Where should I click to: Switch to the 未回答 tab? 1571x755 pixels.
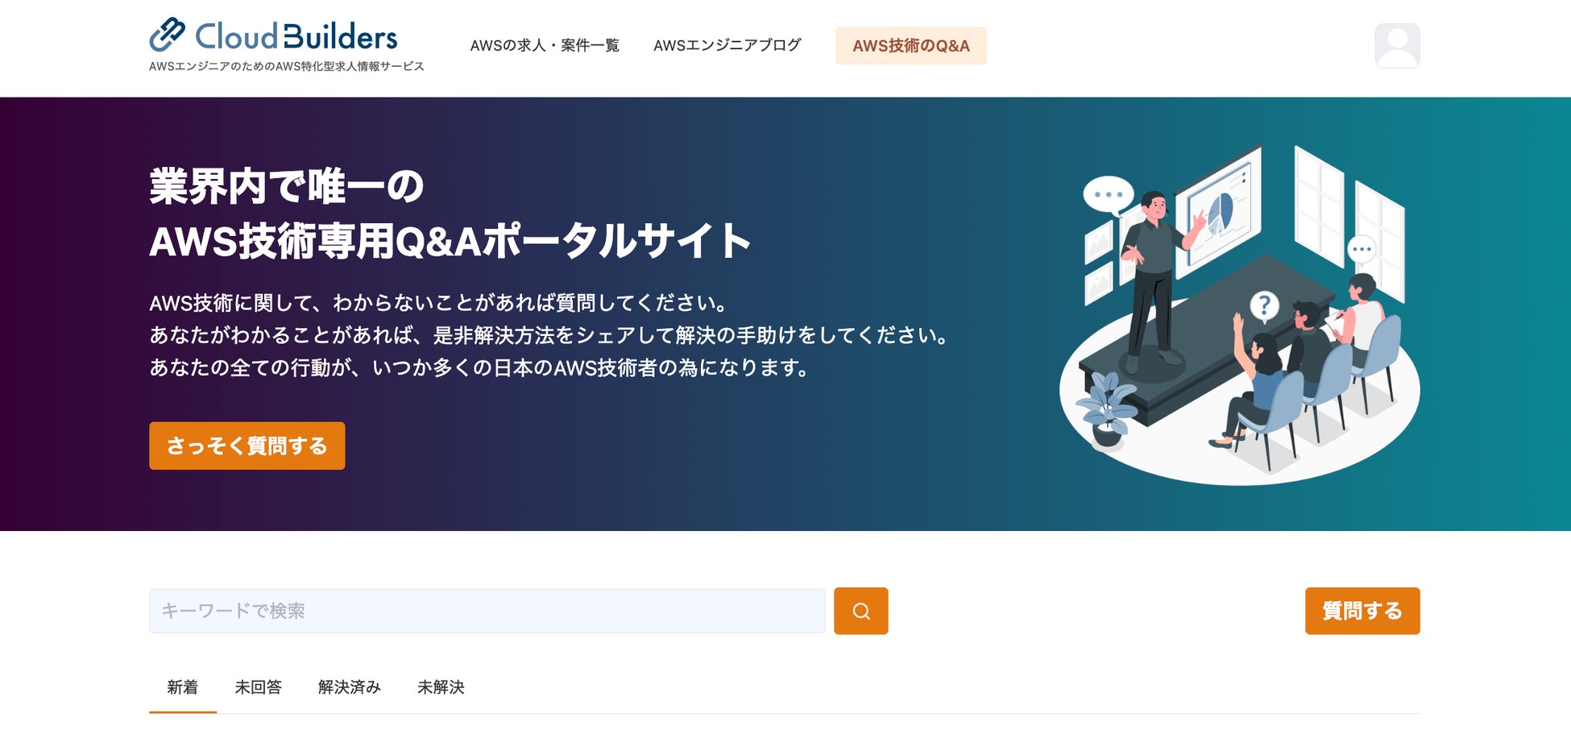pos(258,687)
